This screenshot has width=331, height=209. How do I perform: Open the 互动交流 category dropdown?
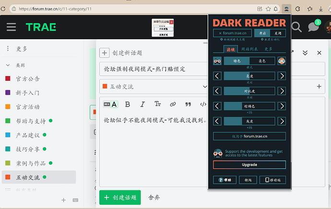154,87
